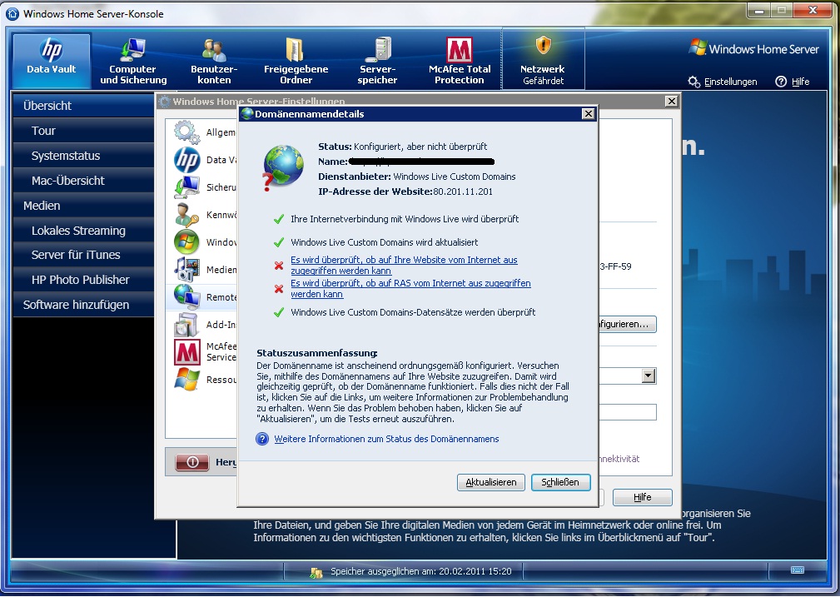Click the Einstellungen gear link

pyautogui.click(x=723, y=82)
